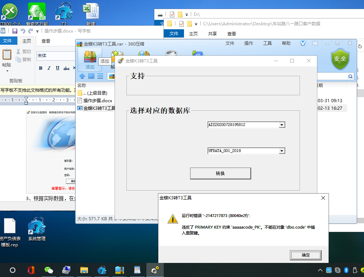Open the 操作 menu in 360压缩
The width and height of the screenshot is (364, 277).
249,43
